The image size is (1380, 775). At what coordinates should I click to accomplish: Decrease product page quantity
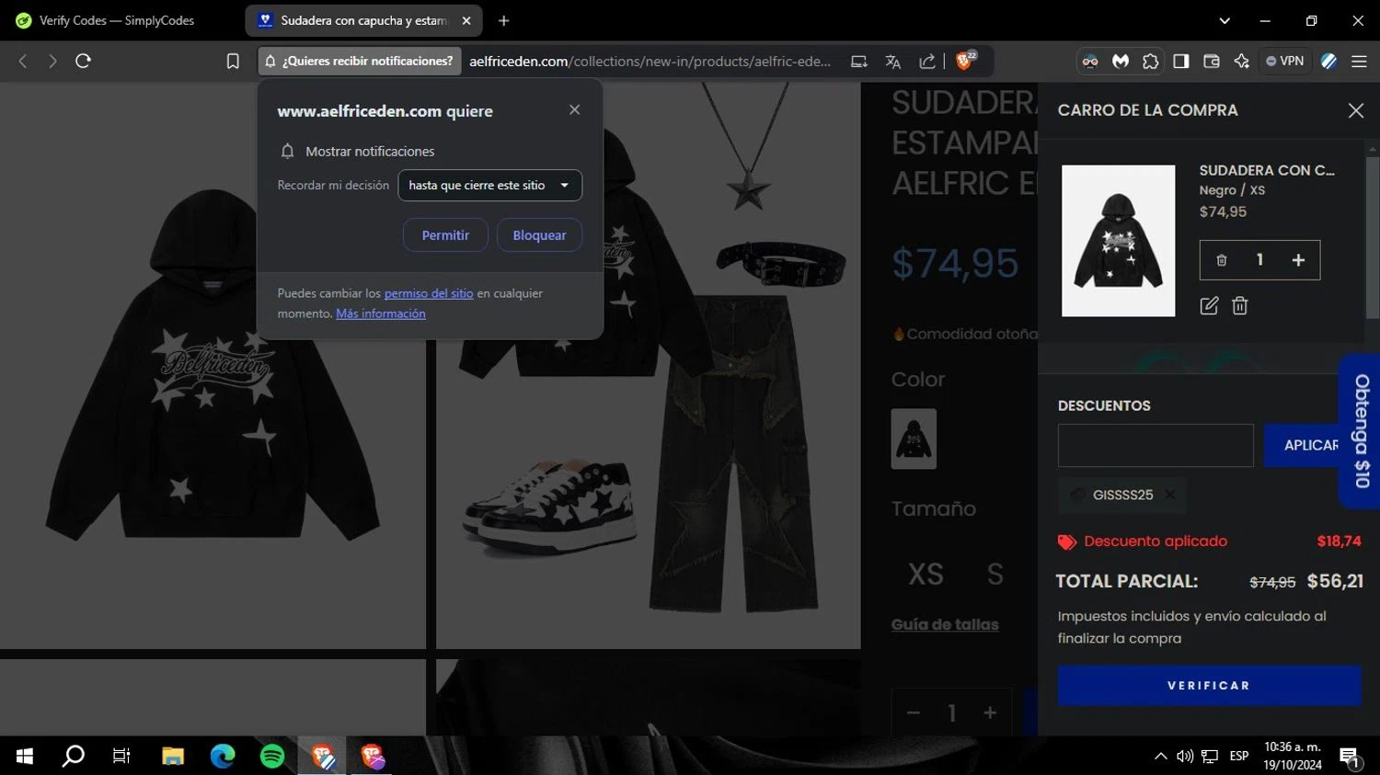914,712
